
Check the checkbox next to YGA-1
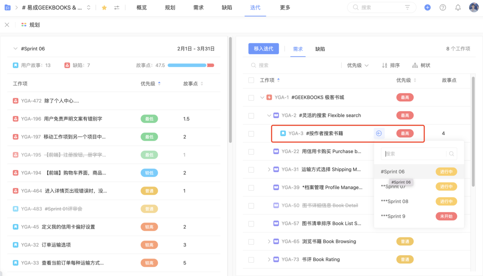tap(251, 97)
